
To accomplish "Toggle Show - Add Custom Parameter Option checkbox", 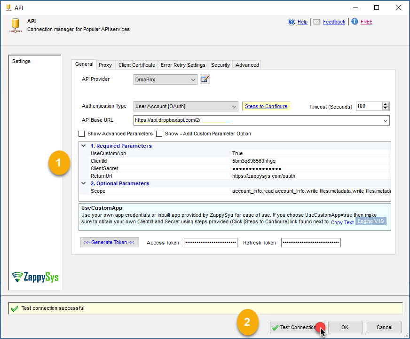I will (x=159, y=134).
